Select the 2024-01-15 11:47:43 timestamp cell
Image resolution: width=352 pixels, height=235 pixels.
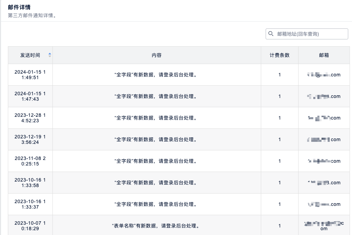pos(30,96)
